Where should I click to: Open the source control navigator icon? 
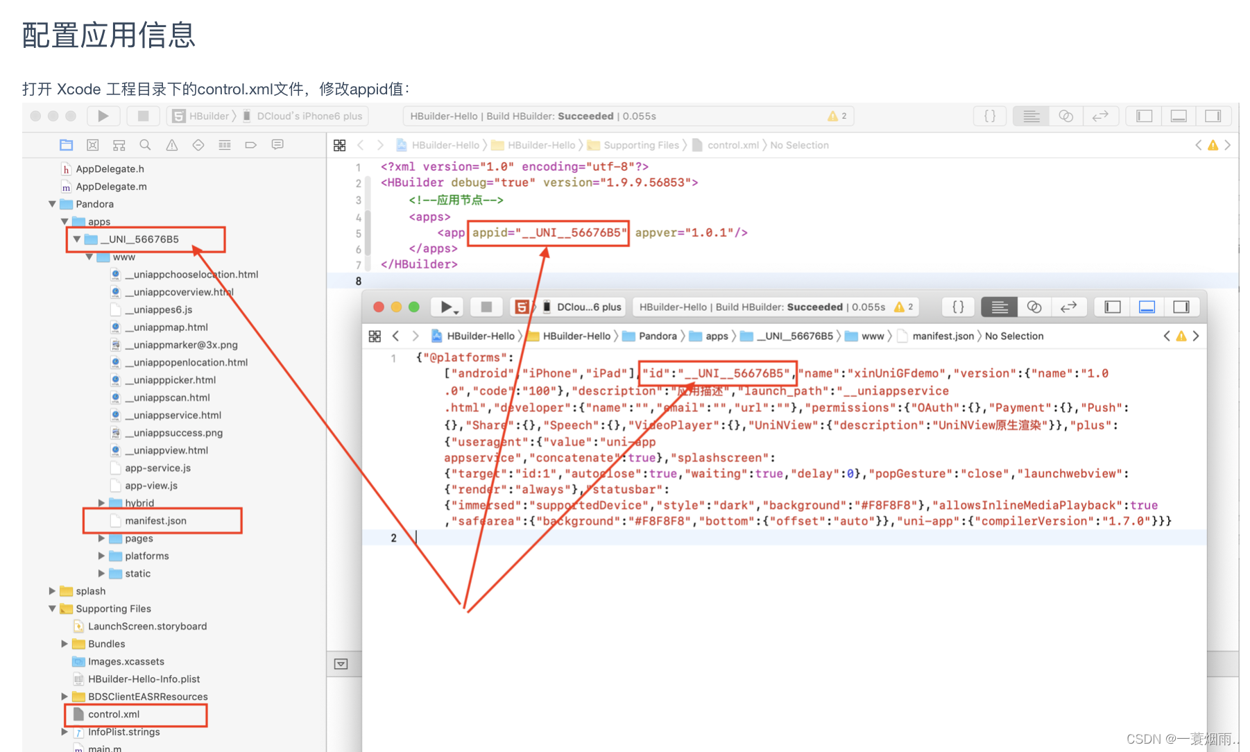pyautogui.click(x=93, y=145)
